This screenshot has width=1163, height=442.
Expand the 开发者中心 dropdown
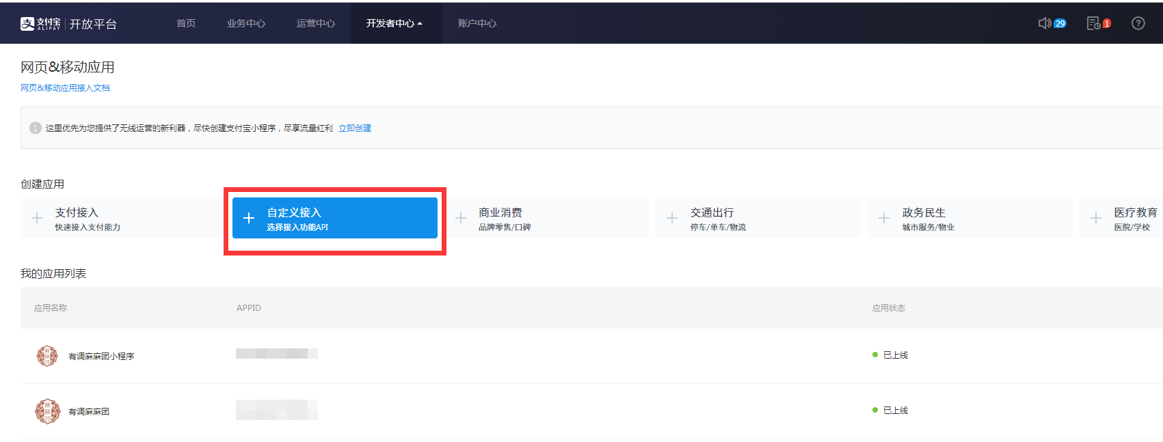pos(395,23)
